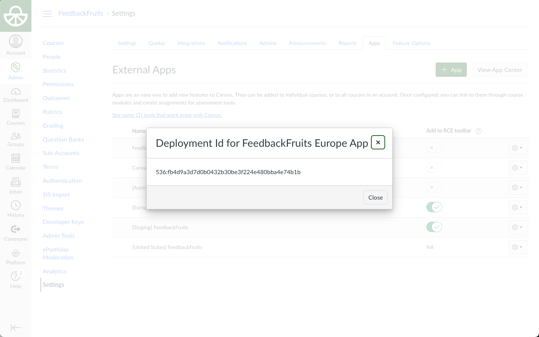539x337 pixels.
Task: Switch to the Settings tab
Action: pyautogui.click(x=127, y=43)
